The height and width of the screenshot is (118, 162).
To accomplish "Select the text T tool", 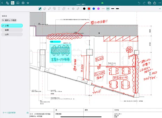I will click(x=59, y=9).
